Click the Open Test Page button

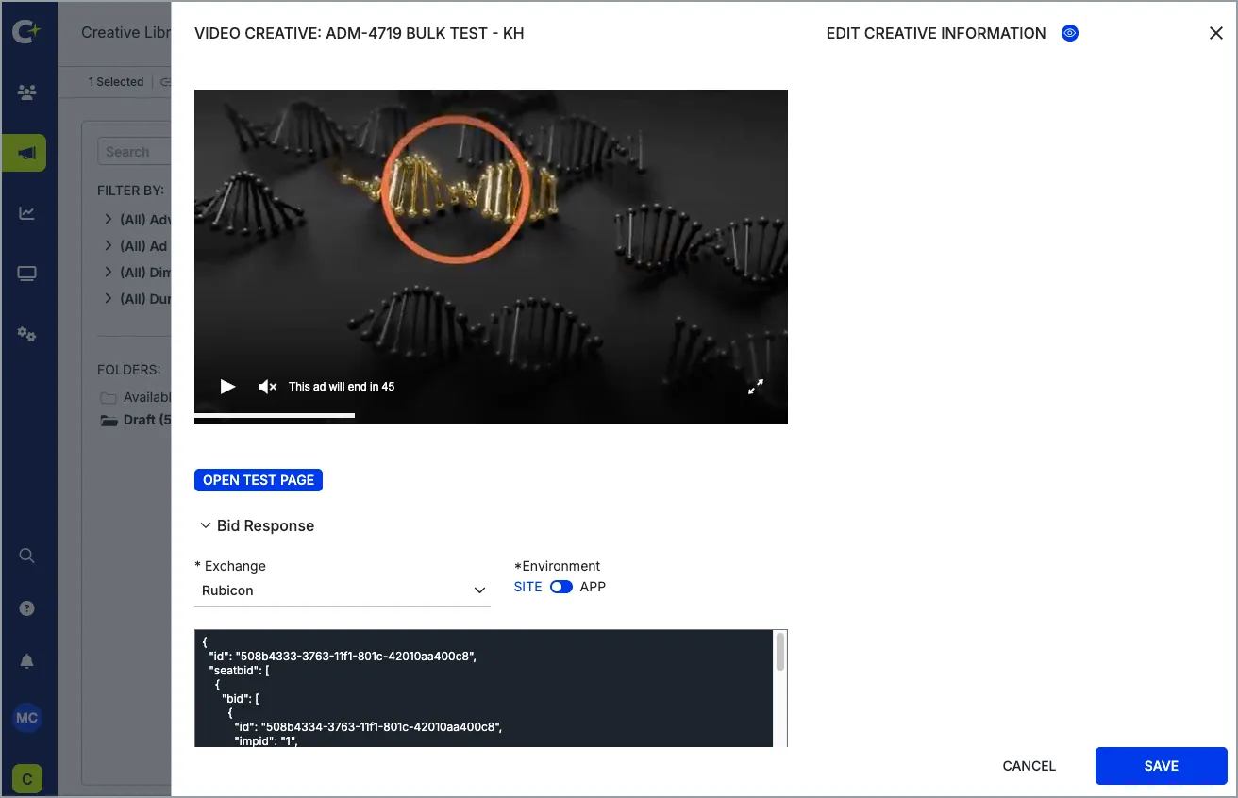259,480
